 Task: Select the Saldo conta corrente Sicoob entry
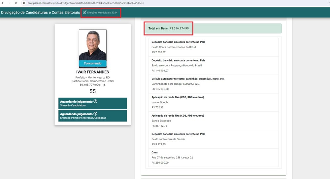(x=214, y=139)
